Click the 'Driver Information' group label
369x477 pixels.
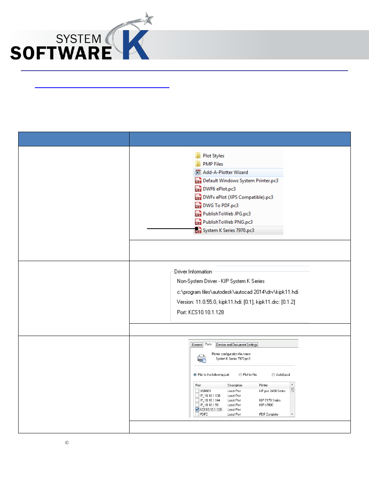pyautogui.click(x=193, y=272)
